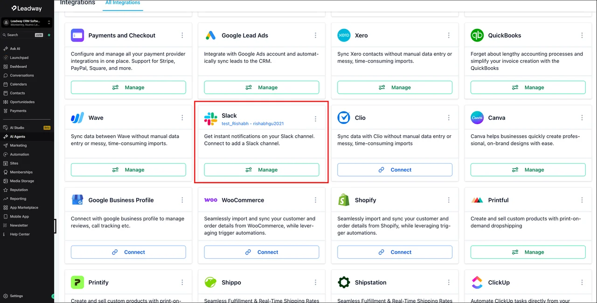Click the Google Lead Ads logo icon
The width and height of the screenshot is (597, 303).
[x=211, y=35]
